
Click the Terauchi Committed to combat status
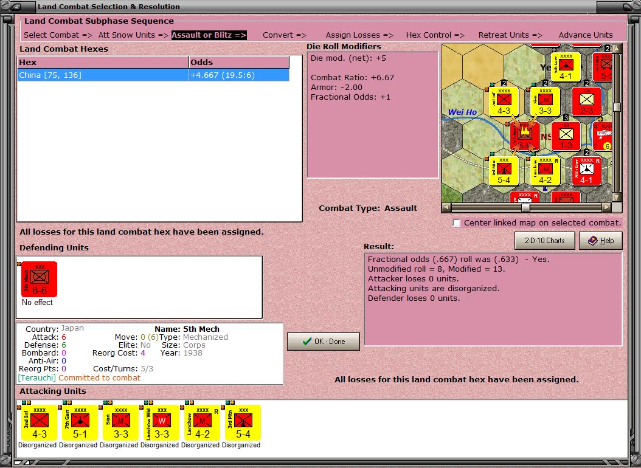79,378
